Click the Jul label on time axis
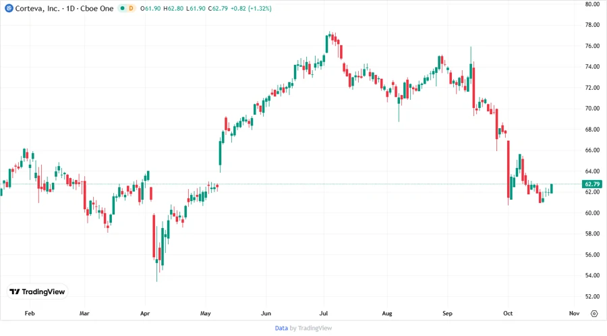The width and height of the screenshot is (607, 336). click(x=324, y=314)
